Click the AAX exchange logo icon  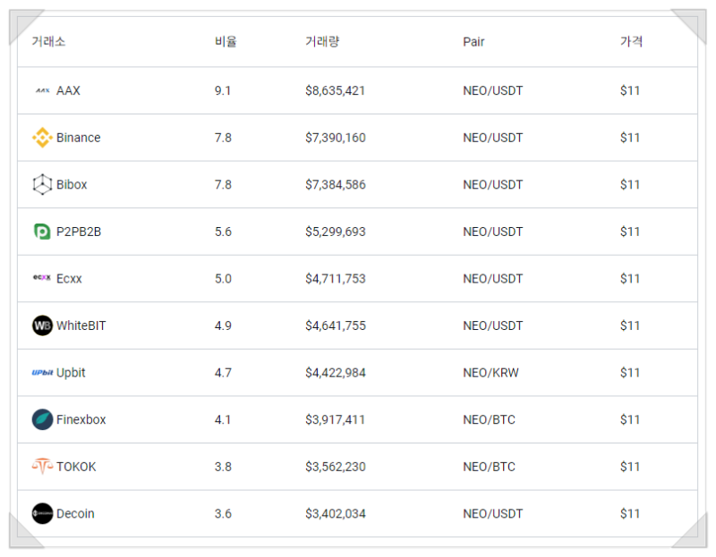pyautogui.click(x=42, y=90)
